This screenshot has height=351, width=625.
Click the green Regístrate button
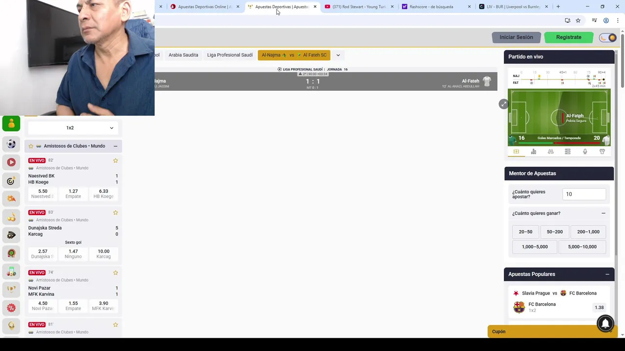click(x=568, y=37)
